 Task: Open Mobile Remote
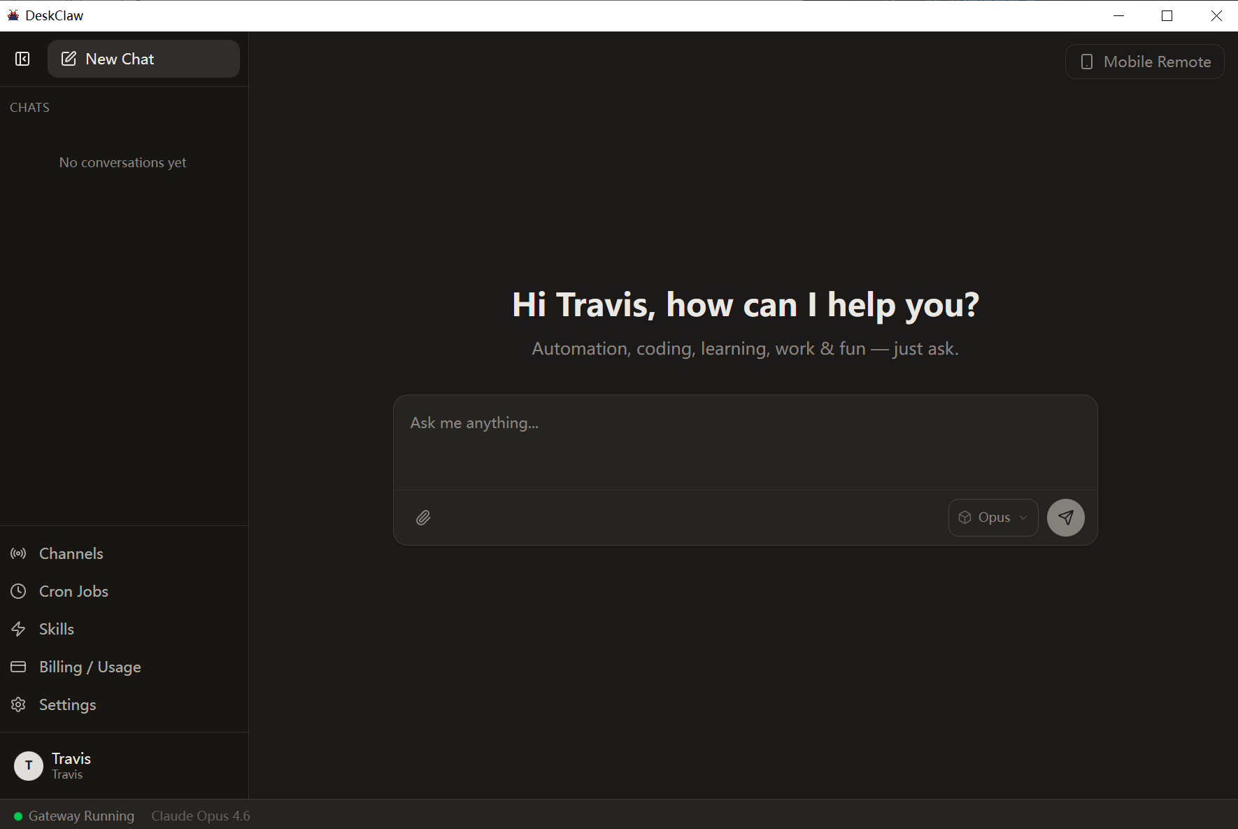(1144, 62)
